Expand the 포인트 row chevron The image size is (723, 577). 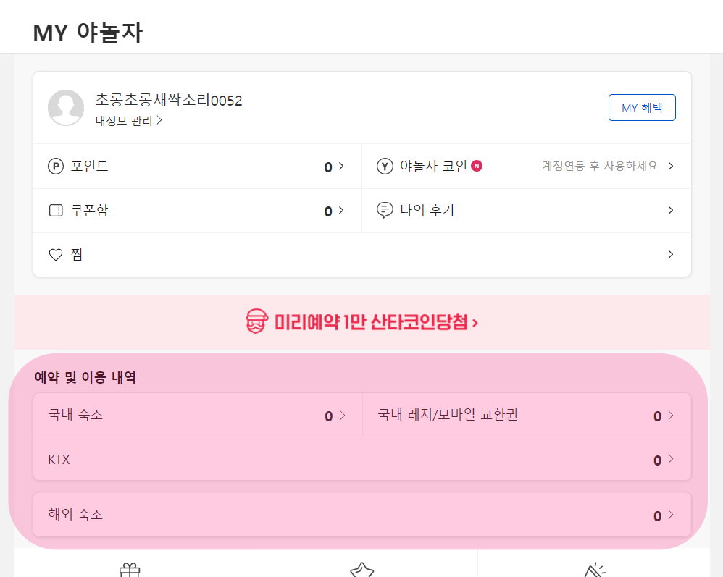pos(341,166)
